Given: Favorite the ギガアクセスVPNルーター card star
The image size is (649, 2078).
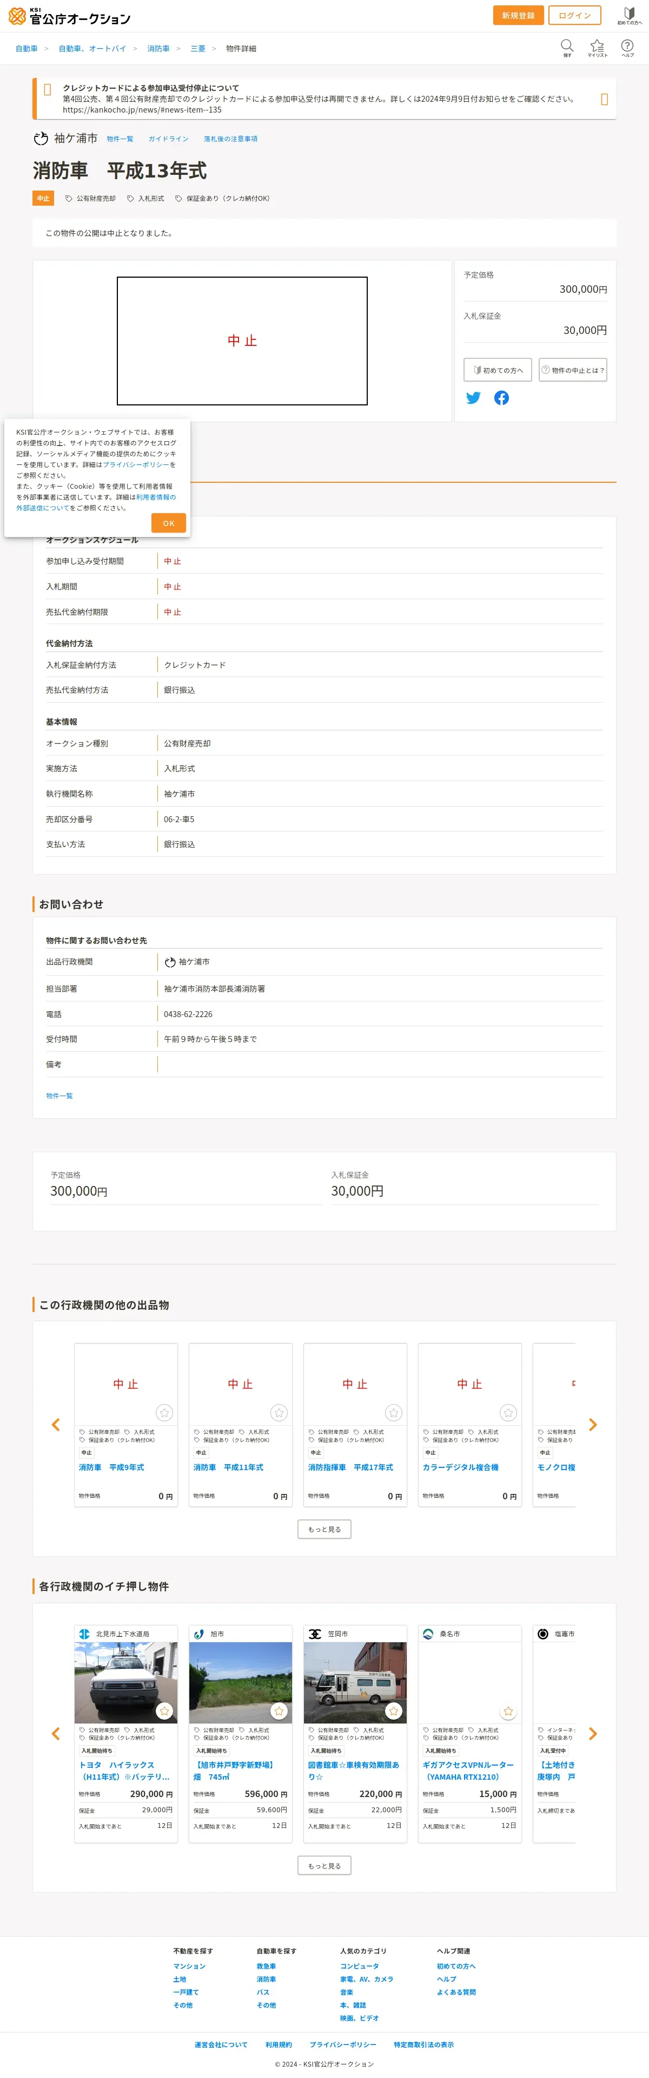Looking at the screenshot, I should coord(508,1711).
